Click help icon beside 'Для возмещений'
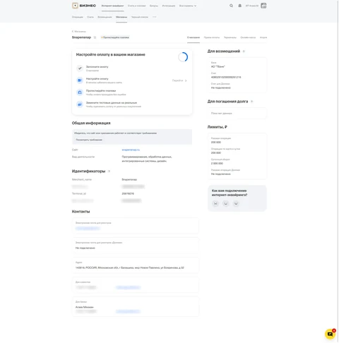The height and width of the screenshot is (343, 339). click(244, 52)
